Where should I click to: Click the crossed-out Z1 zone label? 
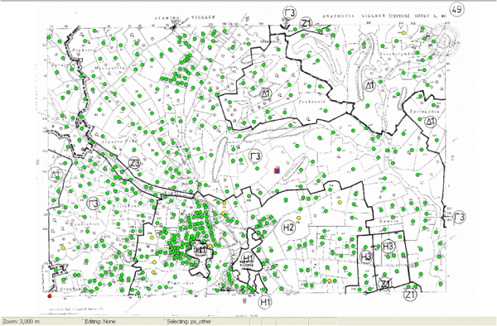point(385,283)
